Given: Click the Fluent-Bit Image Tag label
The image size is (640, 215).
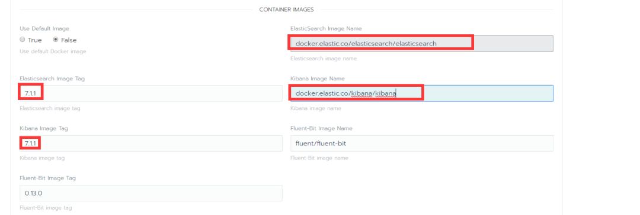Looking at the screenshot, I should click(x=47, y=178).
